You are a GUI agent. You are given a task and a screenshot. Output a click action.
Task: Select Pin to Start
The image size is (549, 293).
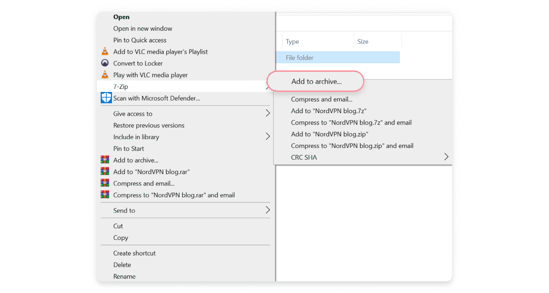[128, 149]
